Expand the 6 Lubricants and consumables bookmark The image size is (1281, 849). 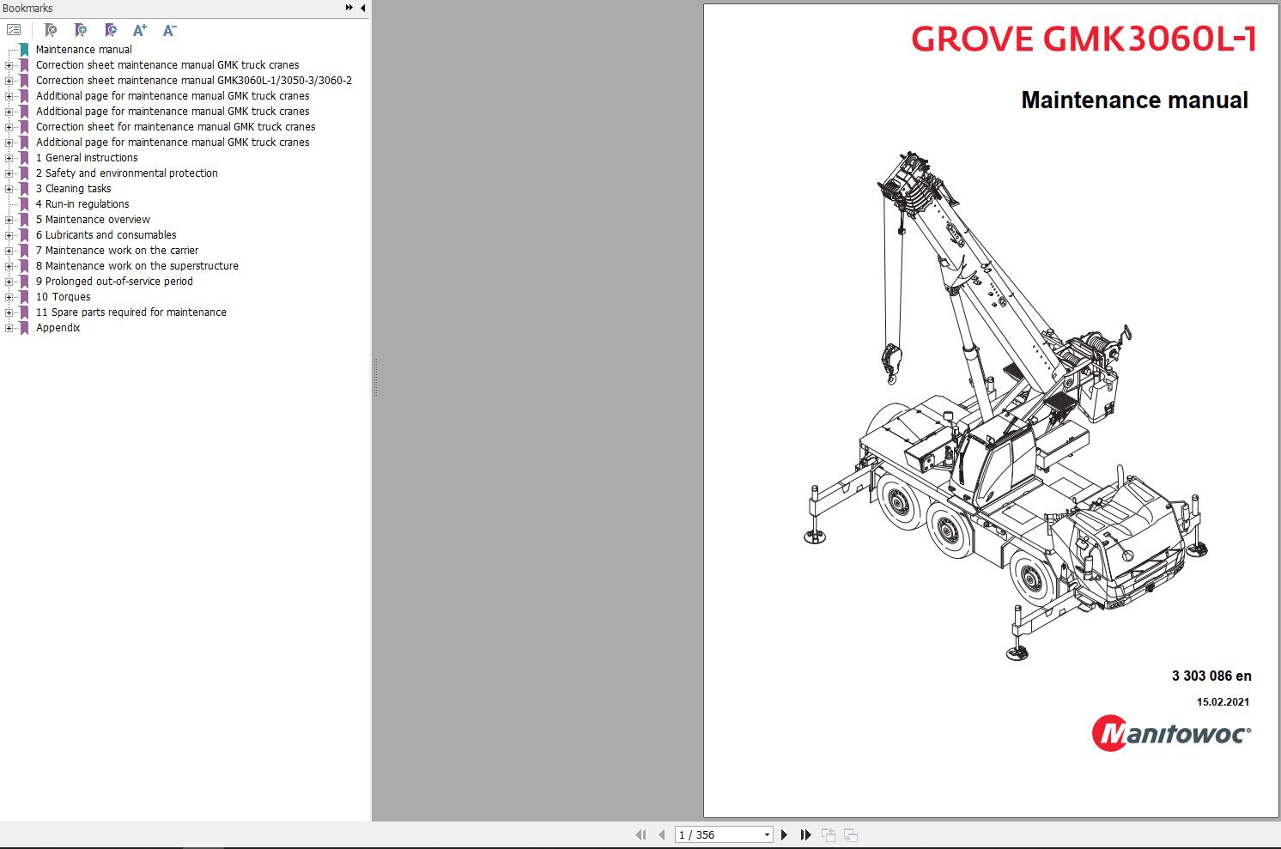coord(9,235)
